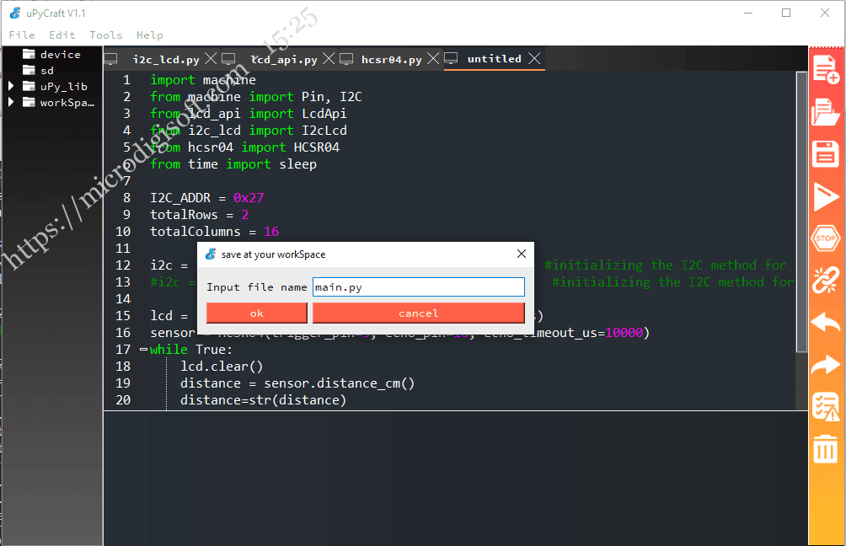The width and height of the screenshot is (846, 546).
Task: Save the script via the Save icon
Action: (825, 155)
